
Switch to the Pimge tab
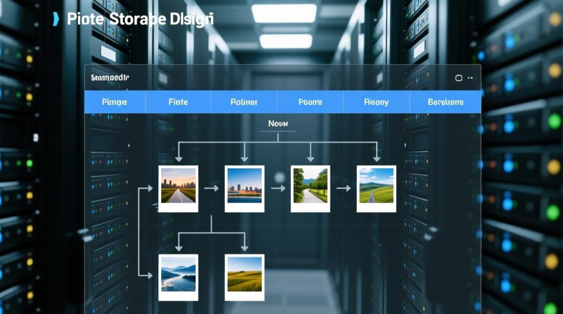114,102
